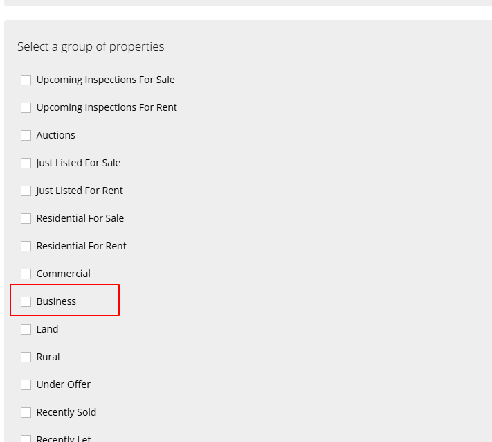Select the Land checkbox
This screenshot has height=442, width=492.
26,329
